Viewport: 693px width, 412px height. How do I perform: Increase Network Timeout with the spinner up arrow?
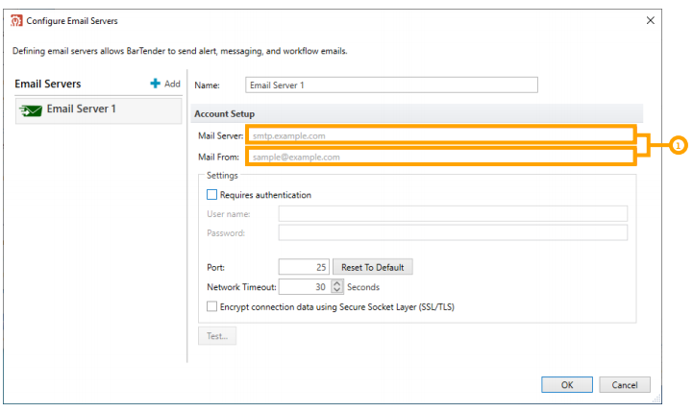tap(336, 283)
